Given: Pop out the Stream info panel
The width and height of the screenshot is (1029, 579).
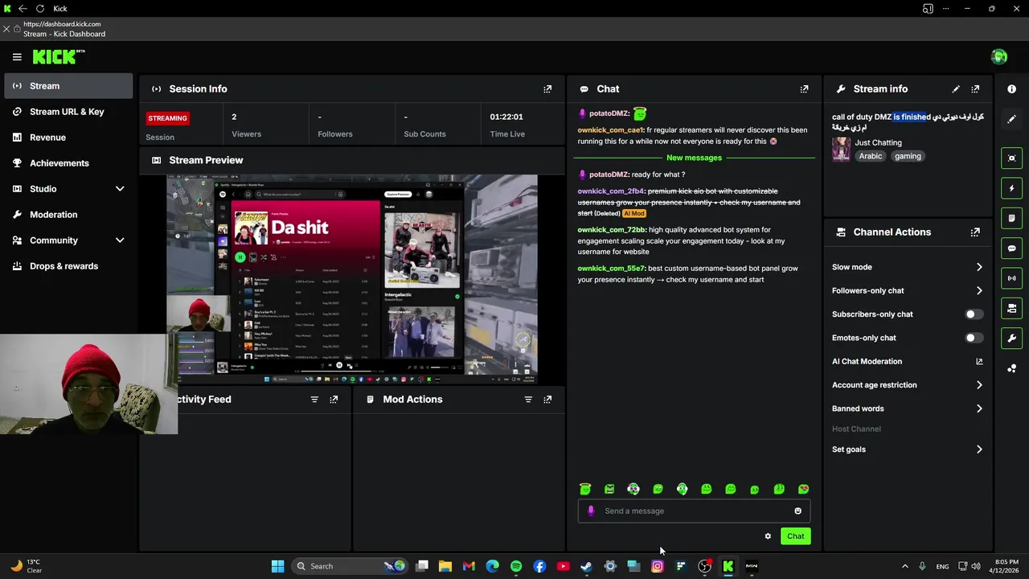Looking at the screenshot, I should (x=975, y=89).
